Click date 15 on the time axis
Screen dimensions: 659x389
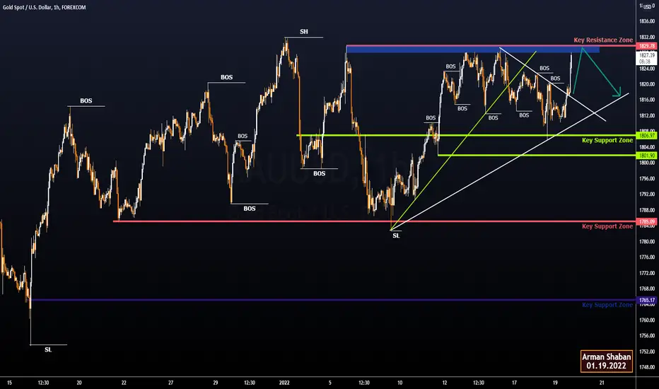(9, 383)
